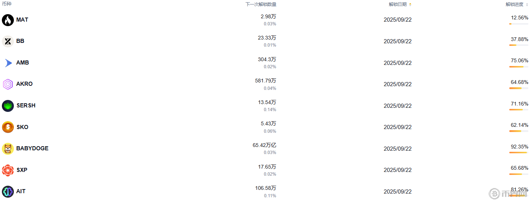
Task: Click the orange SKO dollar icon
Action: (x=8, y=127)
